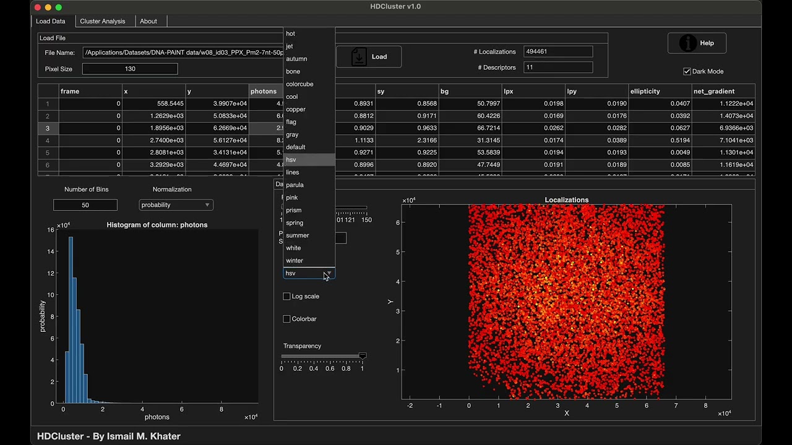This screenshot has height=445, width=792.
Task: Select the summer colormap
Action: point(309,235)
